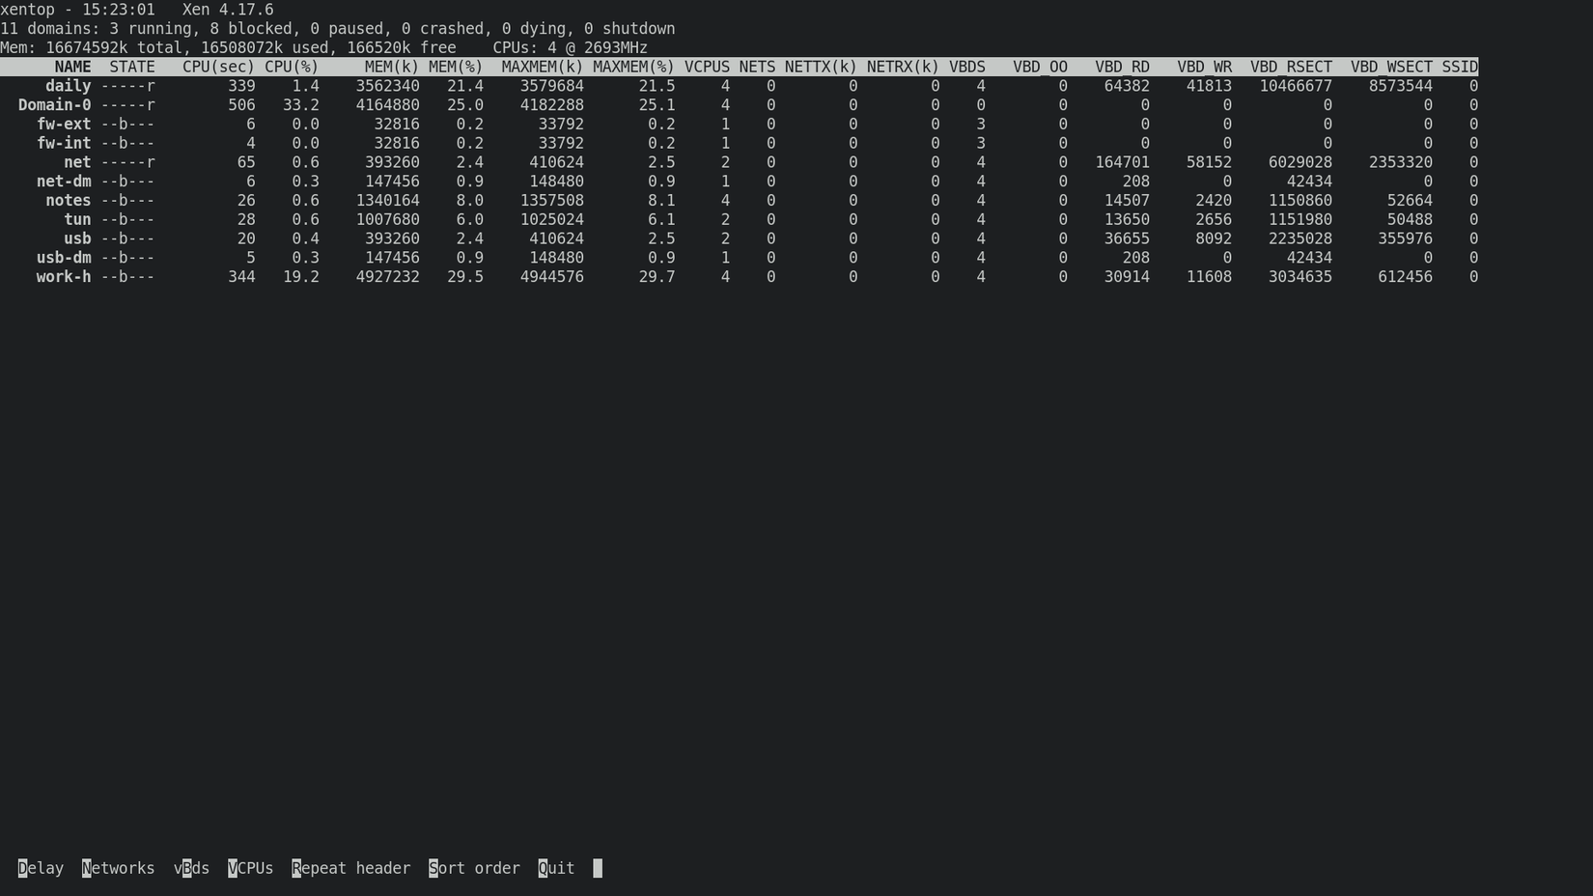This screenshot has width=1593, height=896.
Task: Click the VBD_OO column header
Action: 1040,67
